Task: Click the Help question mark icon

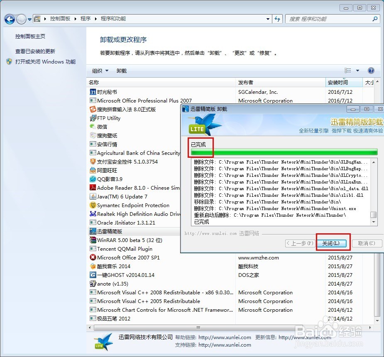Action: point(371,71)
